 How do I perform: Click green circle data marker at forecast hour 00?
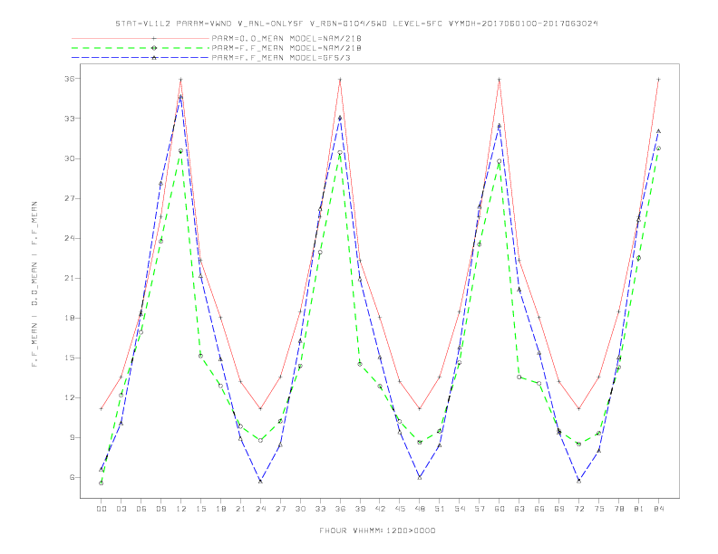(102, 483)
